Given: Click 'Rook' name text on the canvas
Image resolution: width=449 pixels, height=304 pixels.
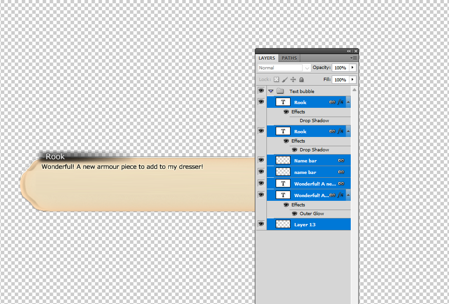Looking at the screenshot, I should pos(55,156).
